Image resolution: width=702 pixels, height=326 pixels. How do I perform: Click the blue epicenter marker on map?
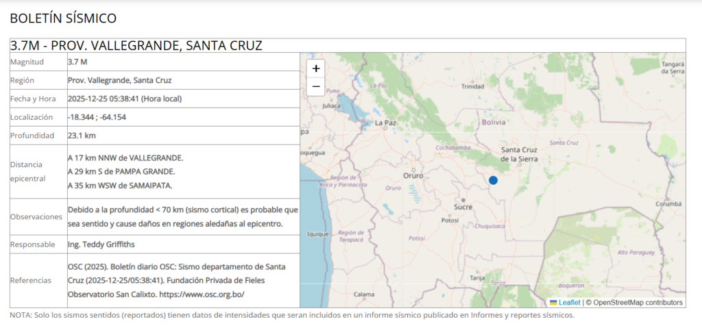tap(493, 180)
